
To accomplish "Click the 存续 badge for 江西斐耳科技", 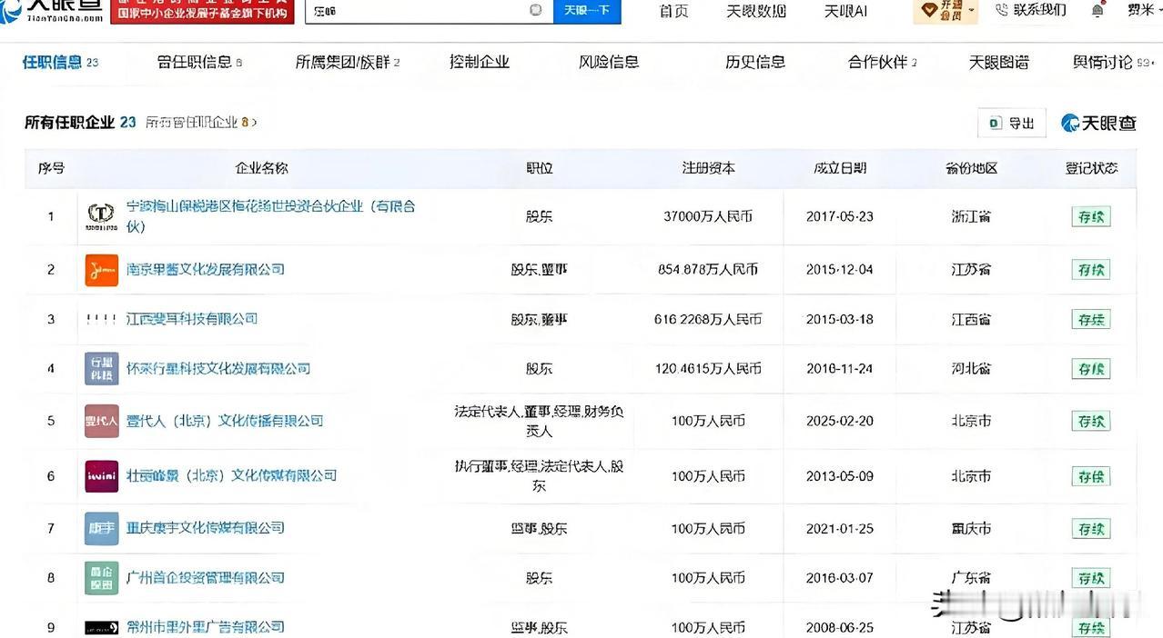I will point(1090,319).
